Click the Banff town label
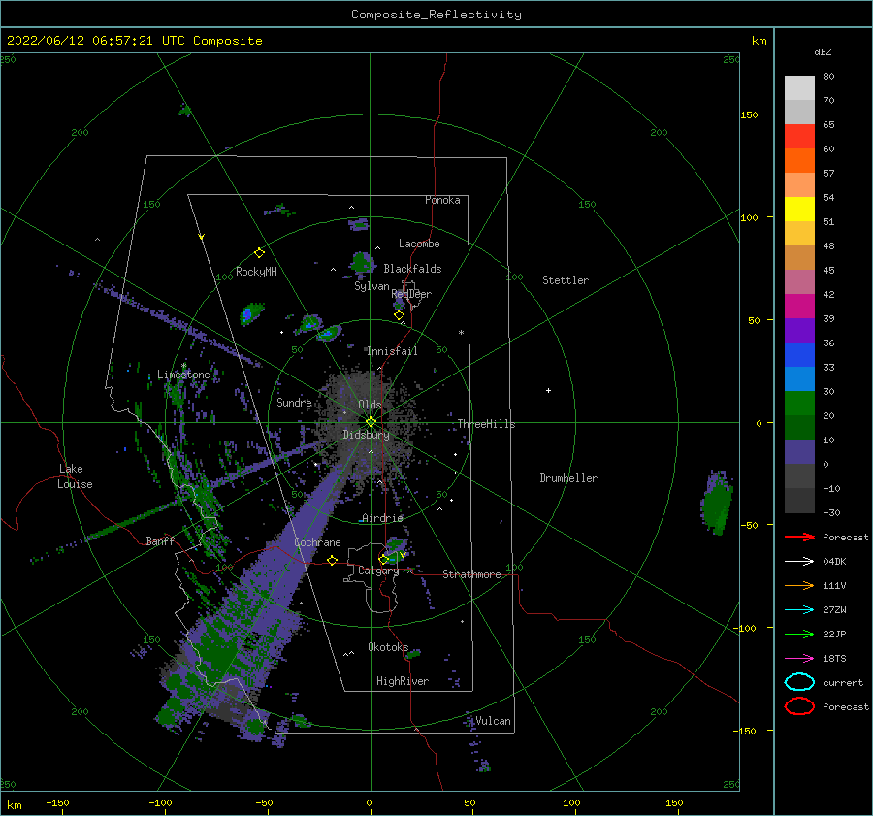Image resolution: width=873 pixels, height=816 pixels. (160, 540)
